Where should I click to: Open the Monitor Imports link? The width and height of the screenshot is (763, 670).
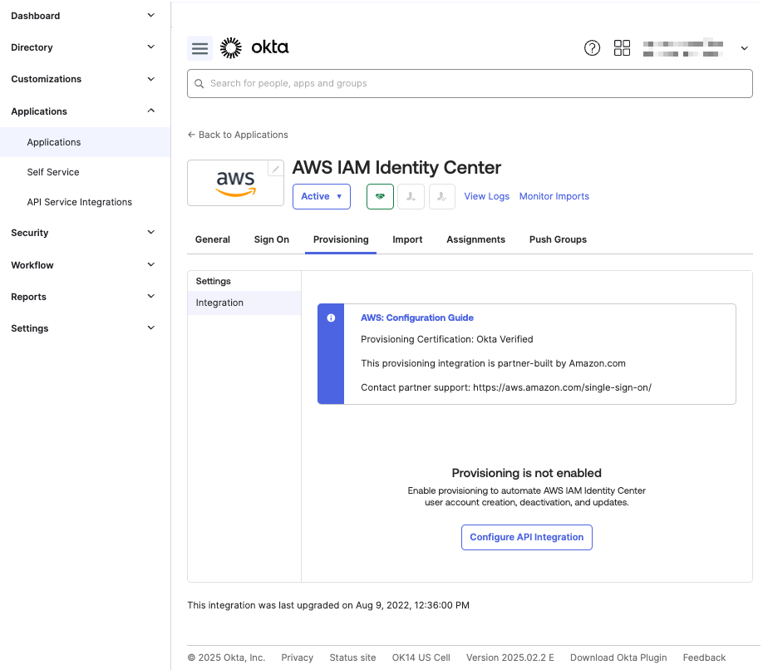(554, 196)
